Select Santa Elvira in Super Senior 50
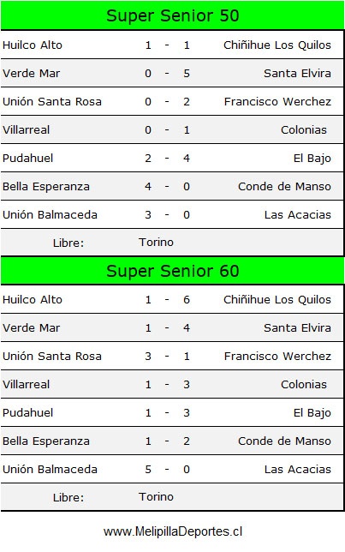The image size is (345, 552). [x=297, y=73]
